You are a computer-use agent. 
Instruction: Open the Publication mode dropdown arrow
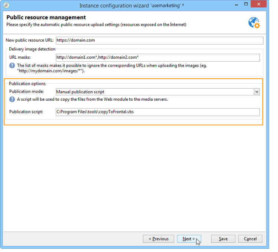click(257, 92)
